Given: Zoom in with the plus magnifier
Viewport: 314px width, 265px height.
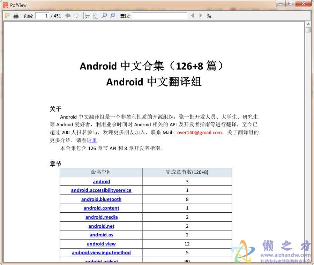Looking at the screenshot, I should pyautogui.click(x=113, y=16).
